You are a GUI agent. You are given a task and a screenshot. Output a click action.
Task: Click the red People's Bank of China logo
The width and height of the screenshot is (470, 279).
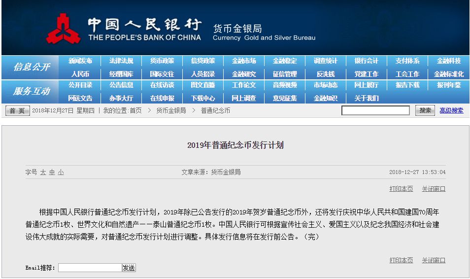pos(64,29)
